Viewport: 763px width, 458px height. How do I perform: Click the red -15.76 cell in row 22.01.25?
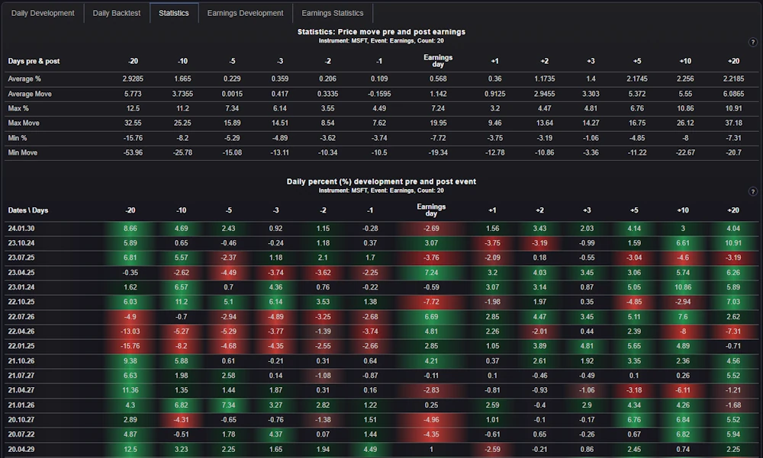(130, 346)
